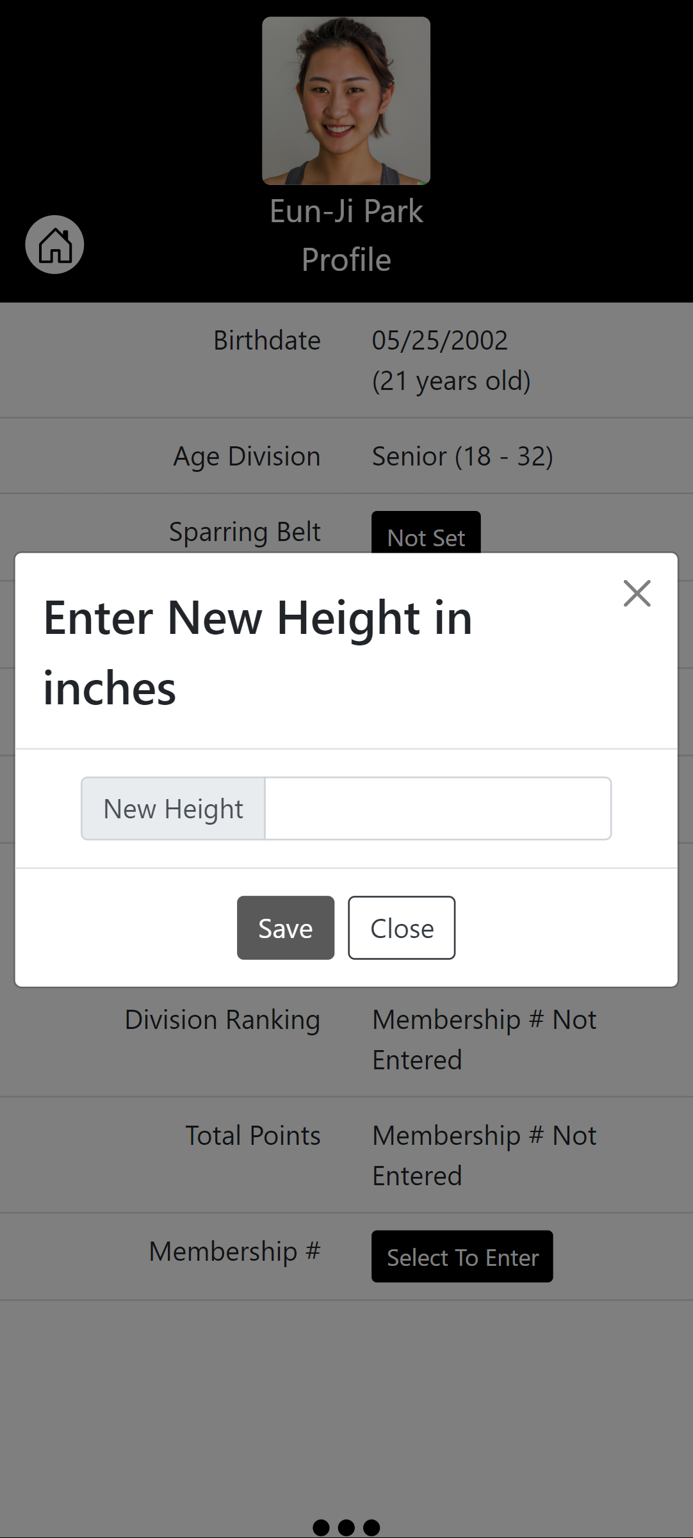
Task: Click Total Points Membership Not Entered text
Action: tap(484, 1155)
